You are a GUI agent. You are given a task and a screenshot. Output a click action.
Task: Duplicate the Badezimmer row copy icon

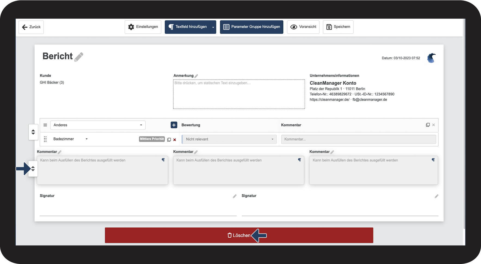click(169, 139)
